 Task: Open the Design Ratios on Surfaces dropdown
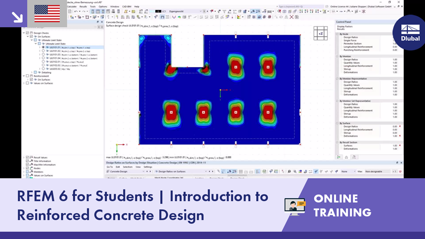[x=206, y=172]
